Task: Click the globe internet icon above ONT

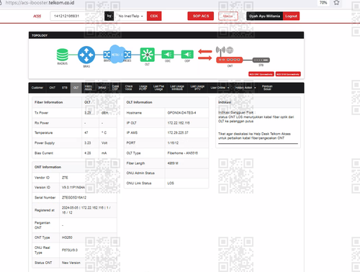Action: click(230, 50)
